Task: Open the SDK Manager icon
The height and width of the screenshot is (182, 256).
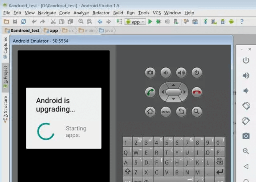Action: point(223,22)
